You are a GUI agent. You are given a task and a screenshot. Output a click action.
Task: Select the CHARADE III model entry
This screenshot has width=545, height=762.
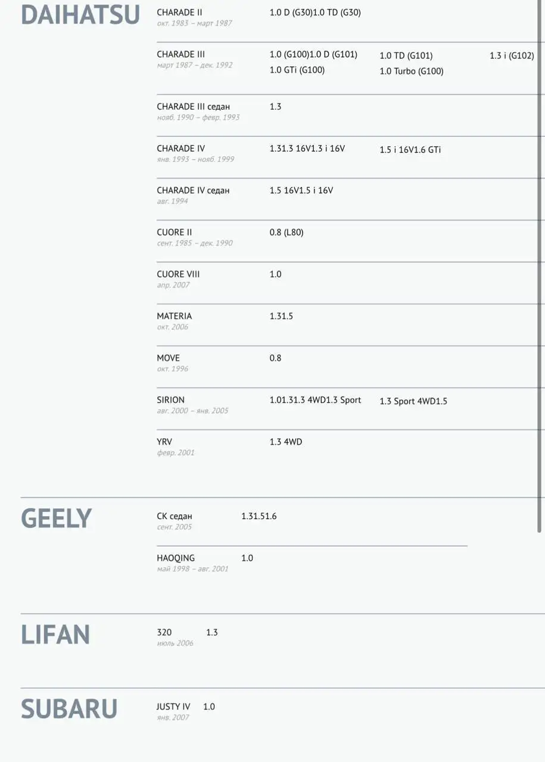[180, 54]
